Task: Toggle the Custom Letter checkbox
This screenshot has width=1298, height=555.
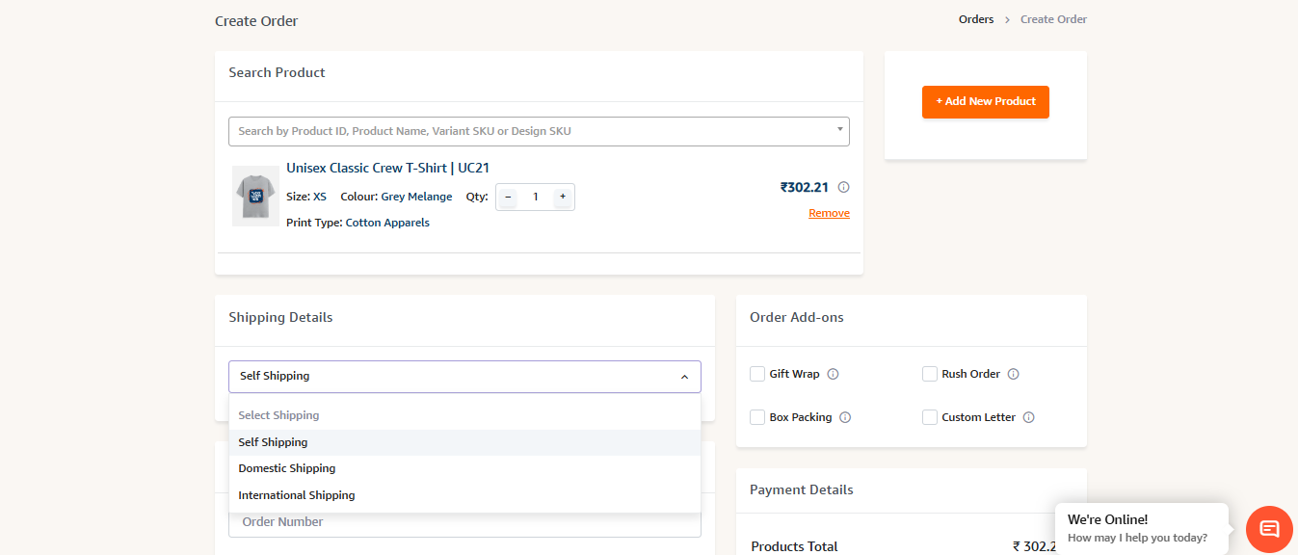Action: click(930, 417)
